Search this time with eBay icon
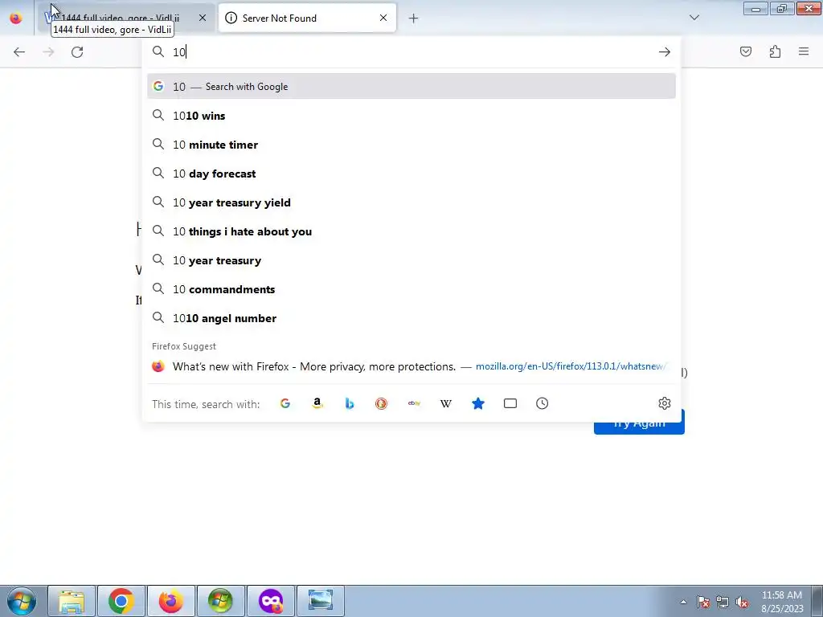 point(414,403)
